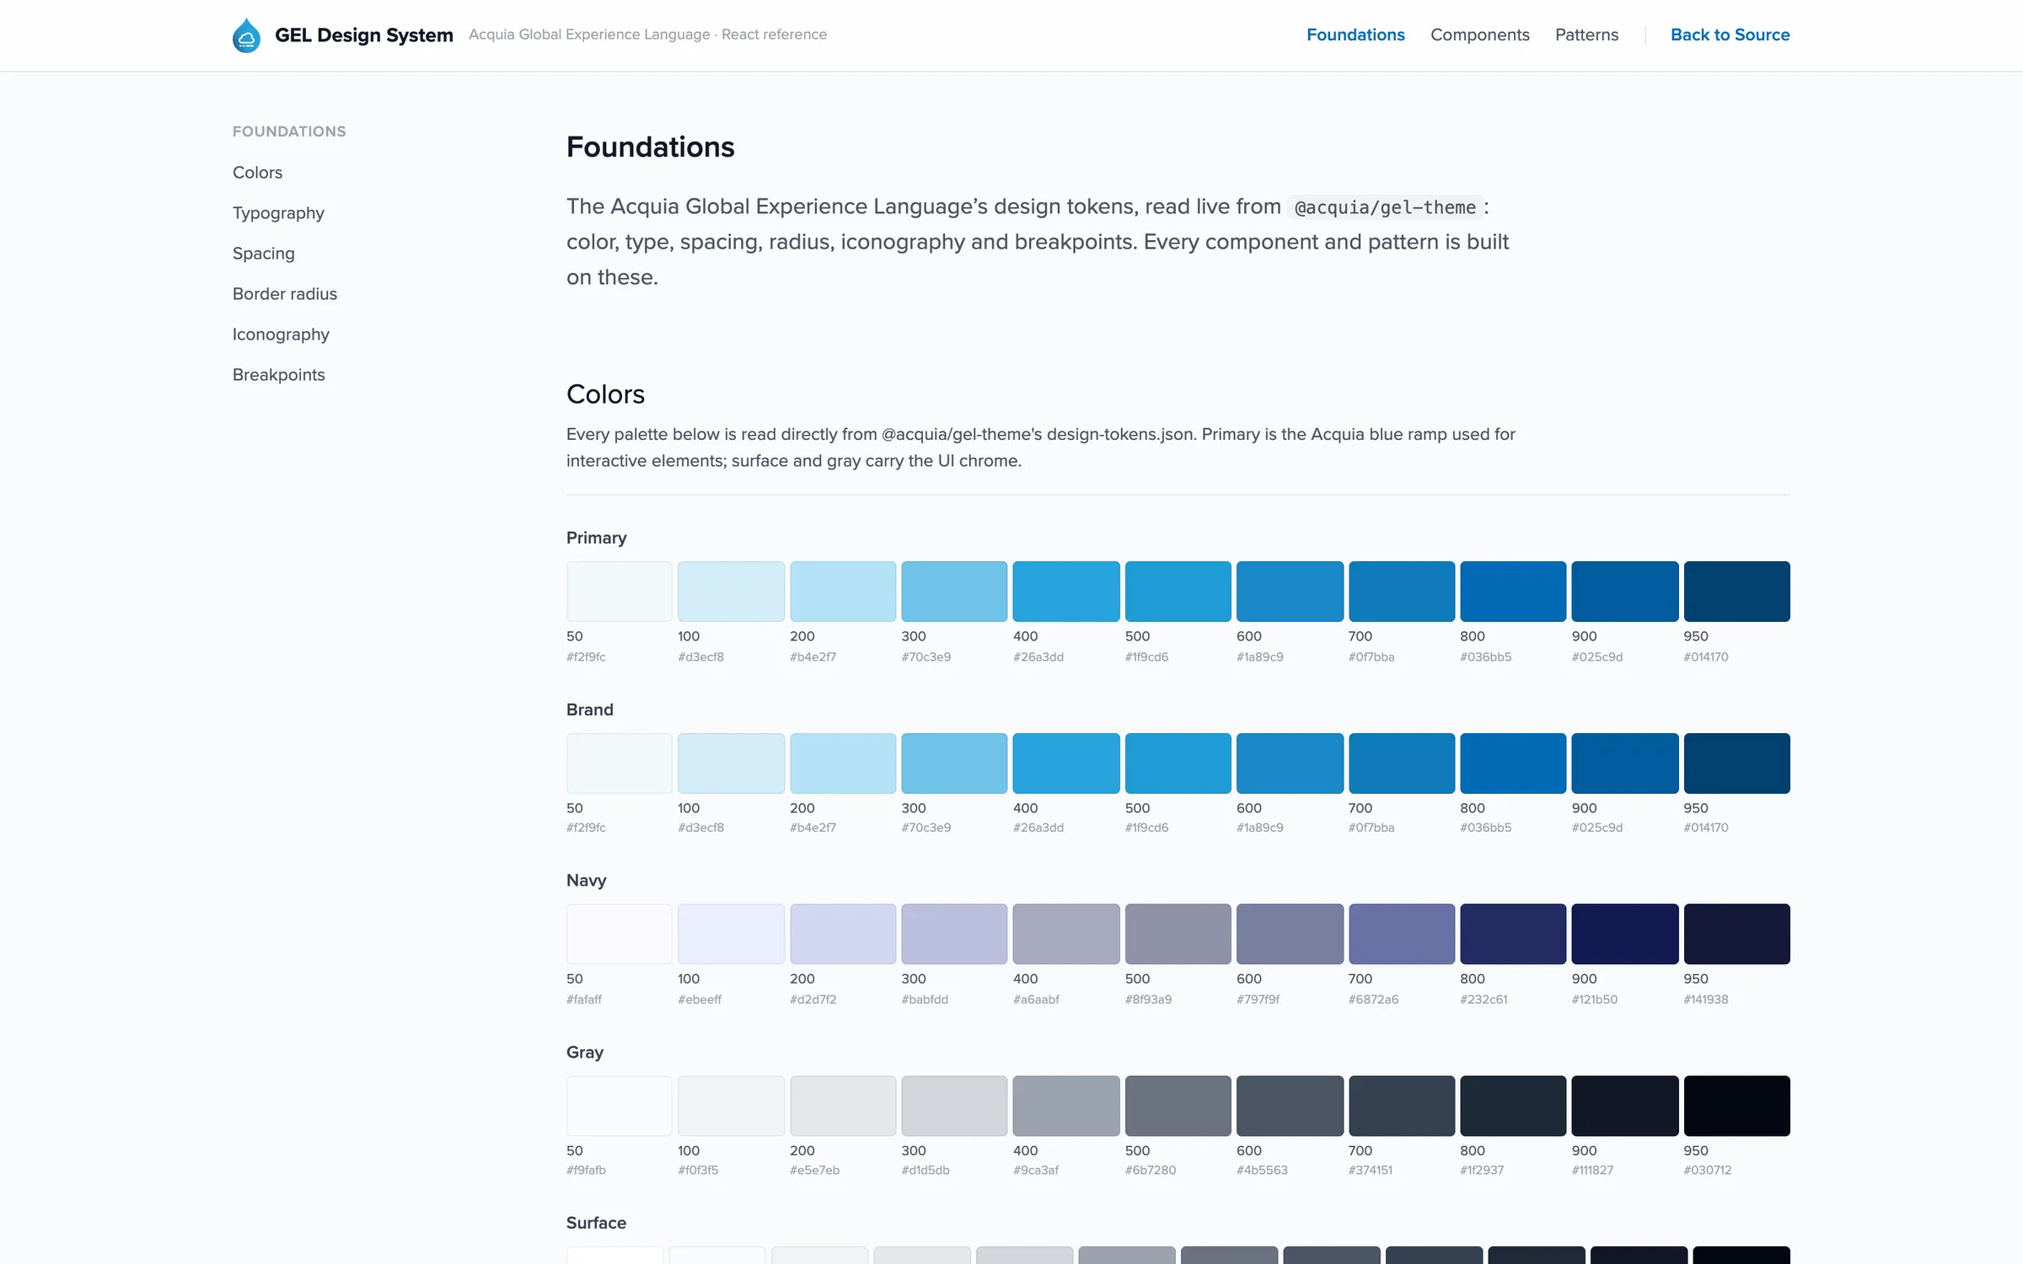Viewport: 2023px width, 1264px height.
Task: Pick the Brand 100 color swatch
Action: 731,763
